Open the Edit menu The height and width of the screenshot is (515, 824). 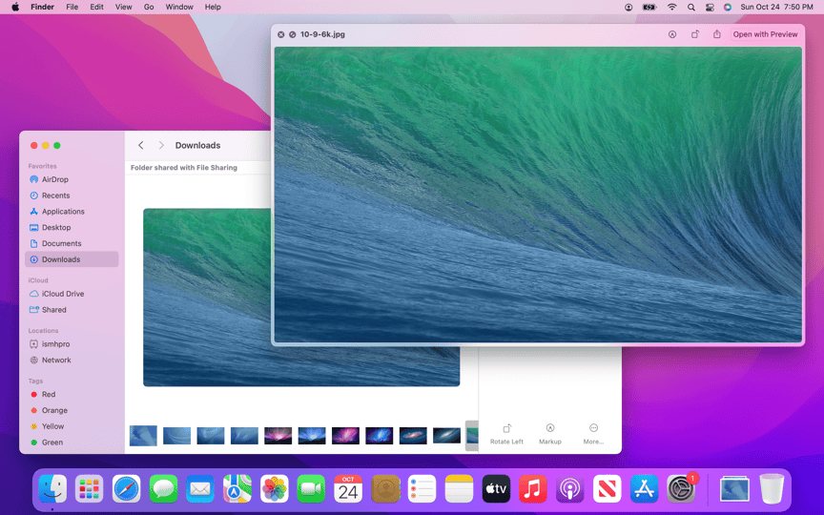[x=96, y=7]
